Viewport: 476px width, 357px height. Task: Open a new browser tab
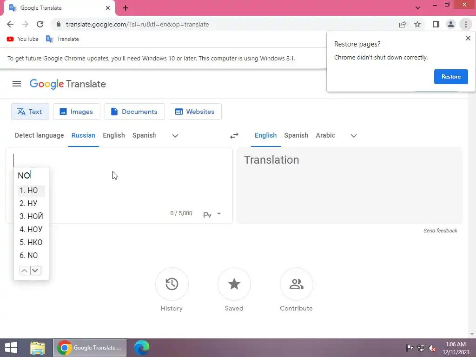[126, 8]
